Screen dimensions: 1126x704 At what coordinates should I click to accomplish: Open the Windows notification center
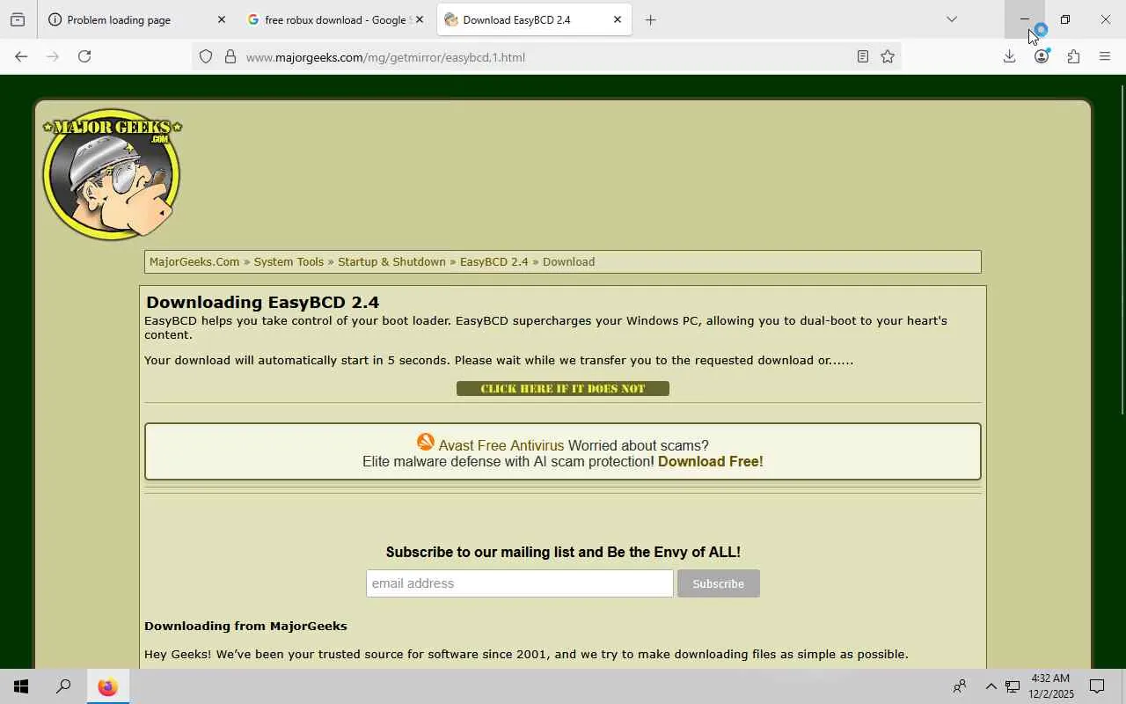1097,686
